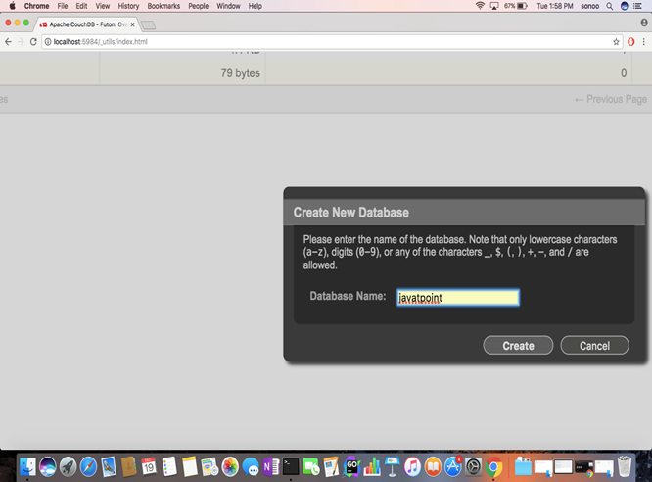Open the Window menu
The height and width of the screenshot is (482, 652).
228,6
